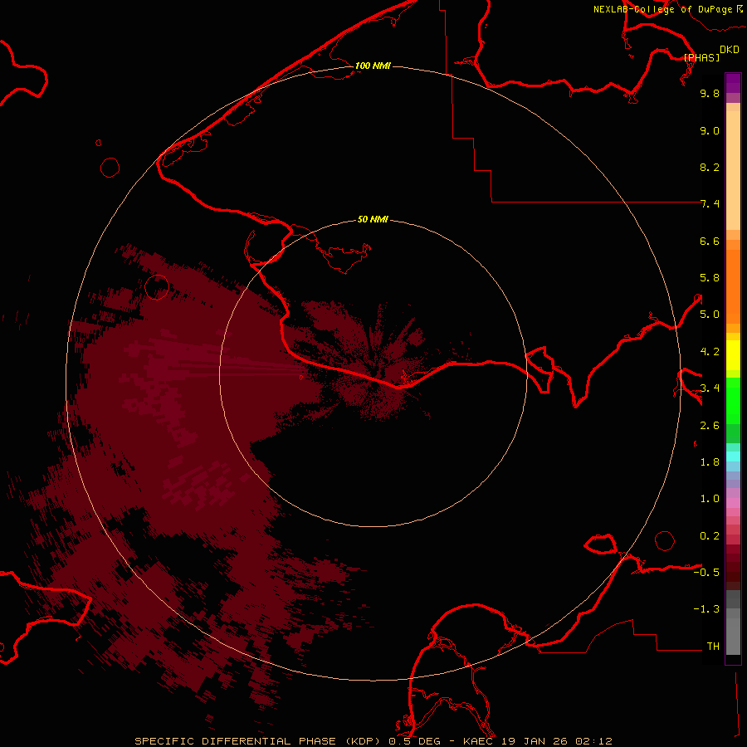Screen dimensions: 747x747
Task: Click the 5.8 legend value
Action: tap(710, 278)
